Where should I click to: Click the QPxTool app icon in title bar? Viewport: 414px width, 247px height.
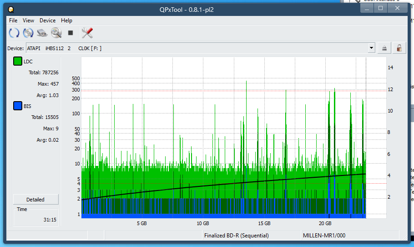[x=11, y=9]
